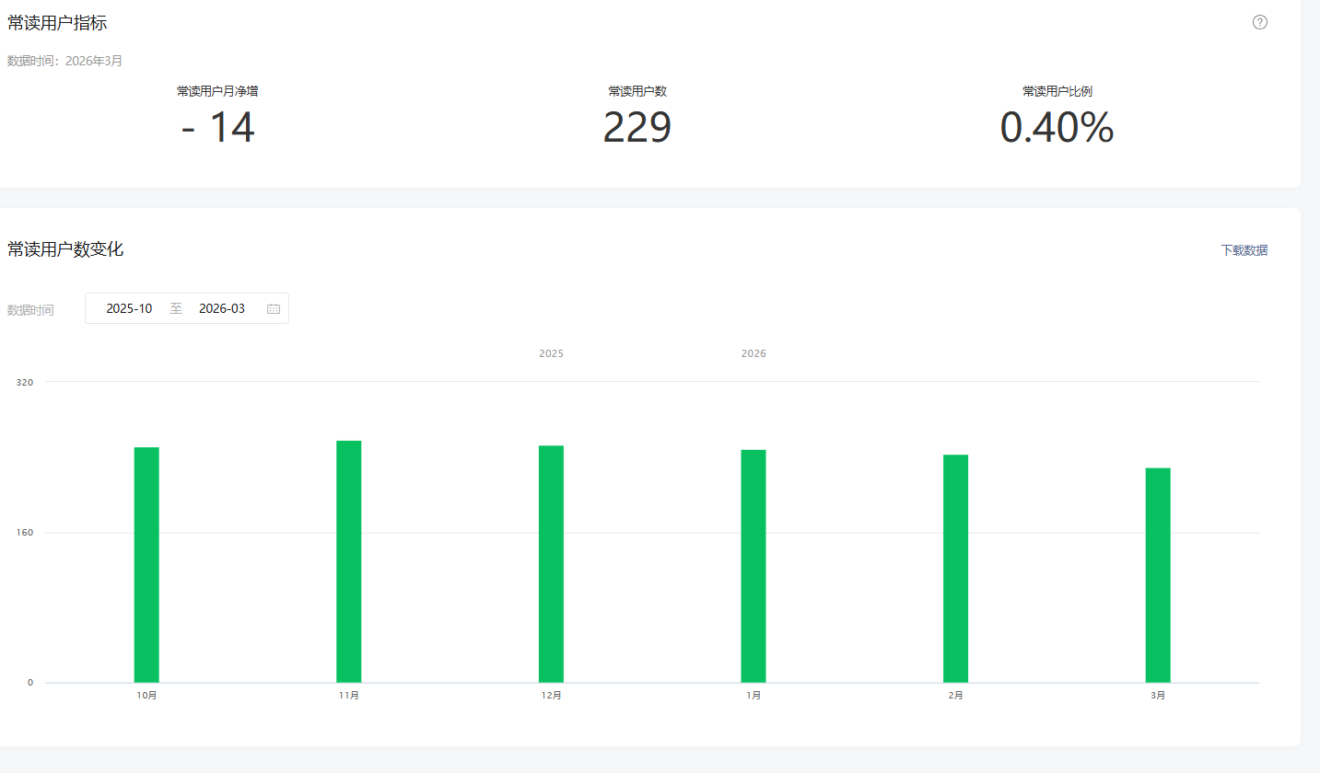Click the 3月 axis label

[1158, 696]
